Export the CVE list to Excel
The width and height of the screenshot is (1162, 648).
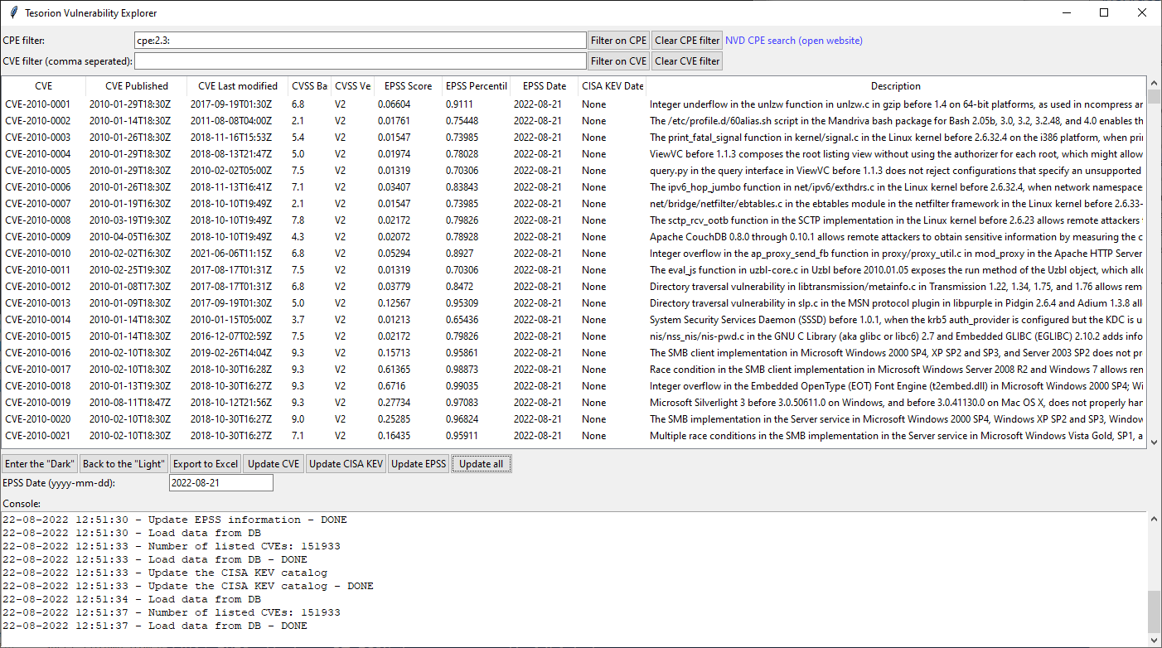pos(205,463)
